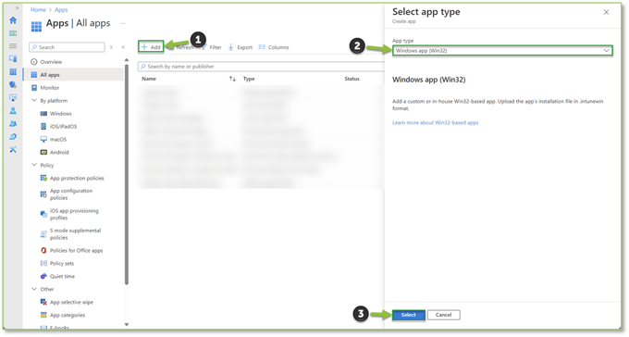Open the App type dropdown

(502, 51)
